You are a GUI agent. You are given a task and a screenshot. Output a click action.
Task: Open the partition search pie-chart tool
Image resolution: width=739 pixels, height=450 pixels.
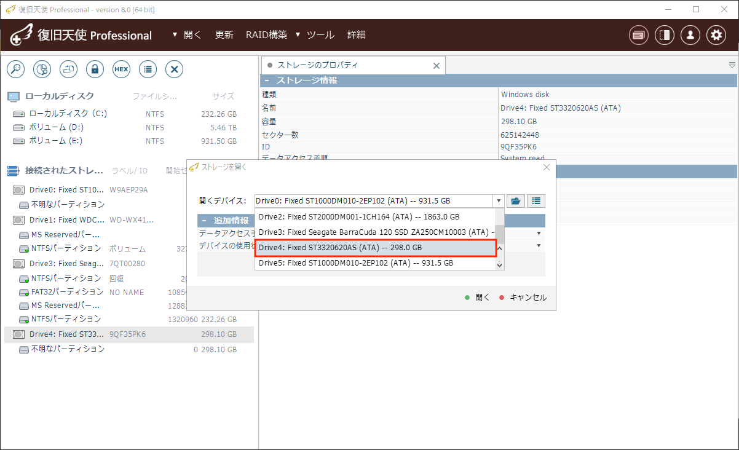42,69
